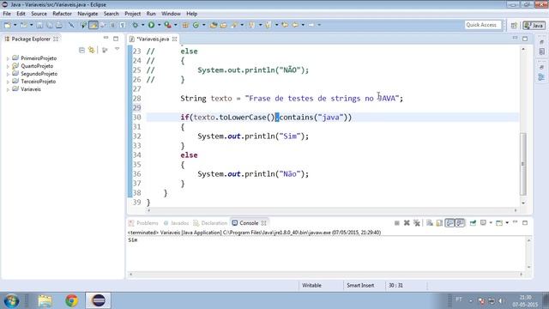
Task: Open the File menu
Action: pyautogui.click(x=7, y=14)
